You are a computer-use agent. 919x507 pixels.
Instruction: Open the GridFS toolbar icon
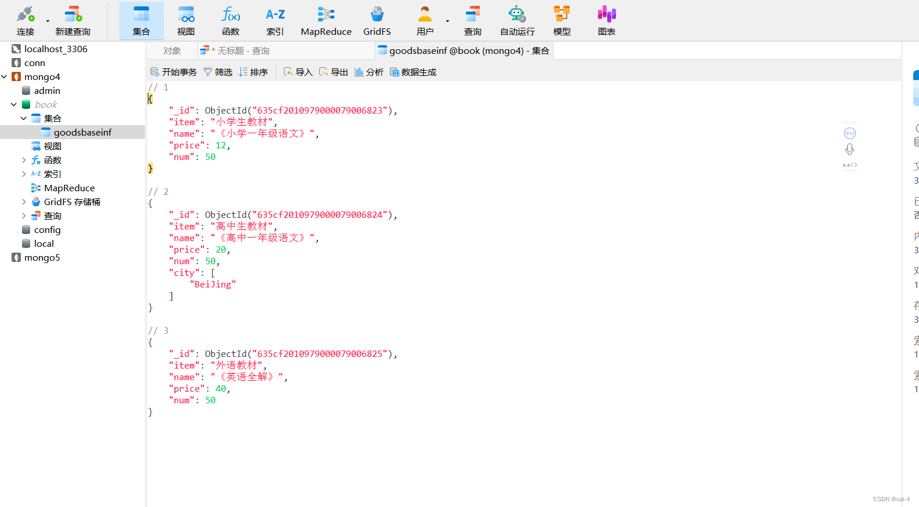coord(377,21)
